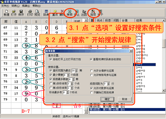Click scroll-down arrow of results list
The image size is (166, 119).
(x=164, y=90)
